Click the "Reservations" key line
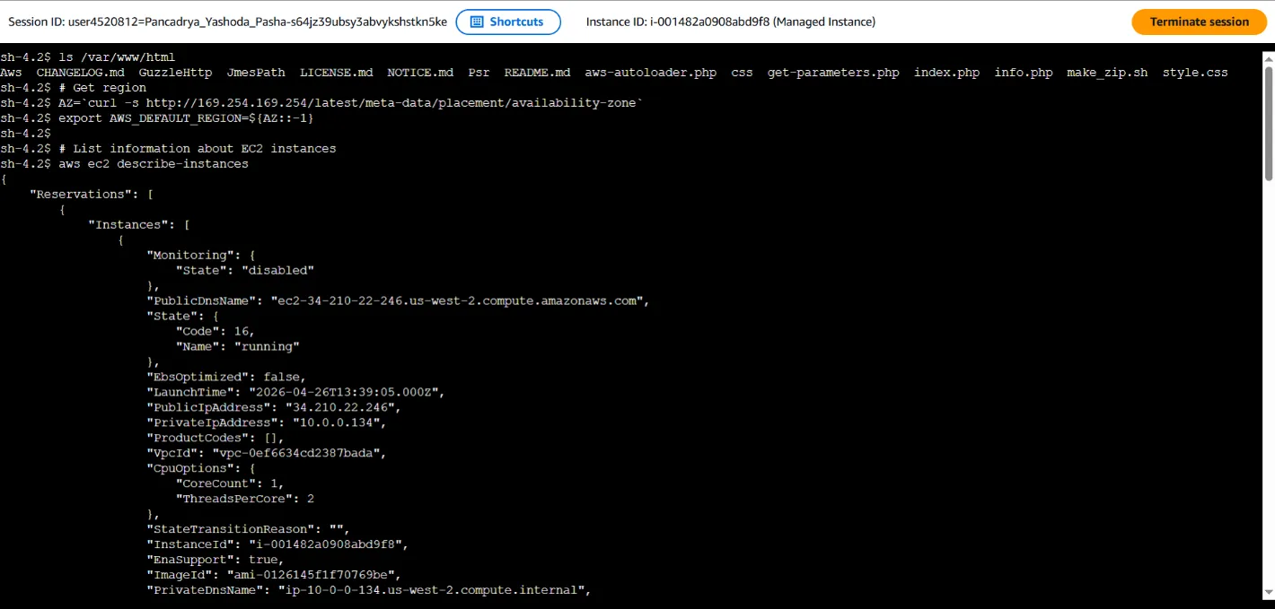Screen dimensions: 1275x609 [x=92, y=195]
